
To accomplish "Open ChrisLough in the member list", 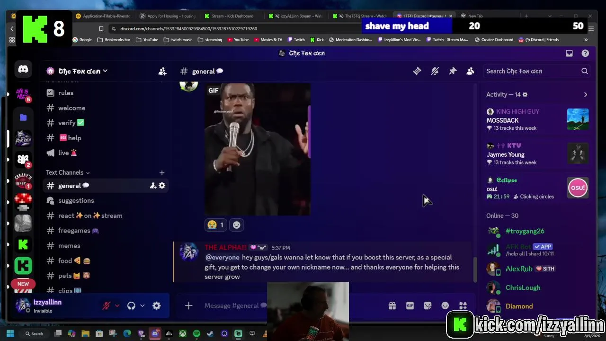I will coord(523,287).
